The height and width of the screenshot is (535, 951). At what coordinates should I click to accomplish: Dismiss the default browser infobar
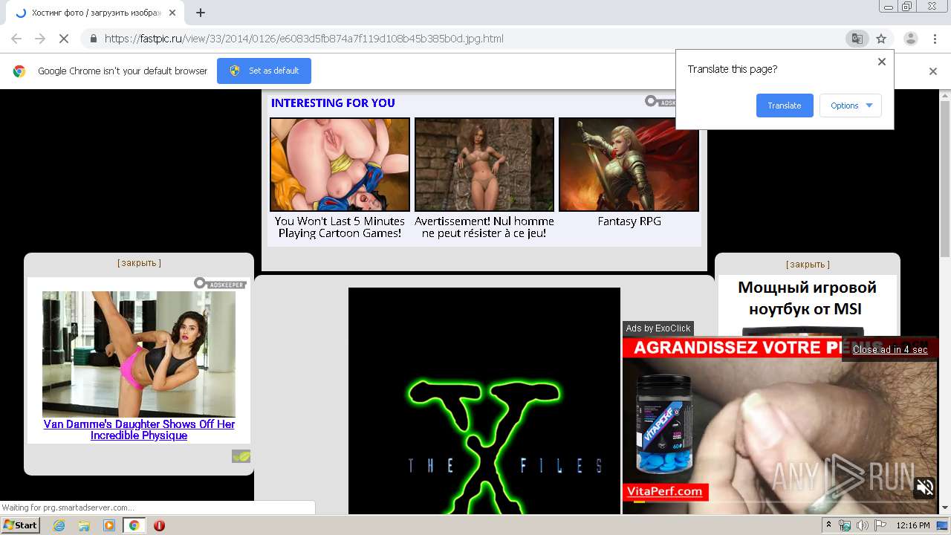pyautogui.click(x=933, y=71)
